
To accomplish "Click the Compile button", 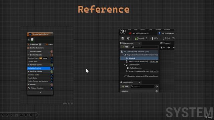I will tap(139, 38).
